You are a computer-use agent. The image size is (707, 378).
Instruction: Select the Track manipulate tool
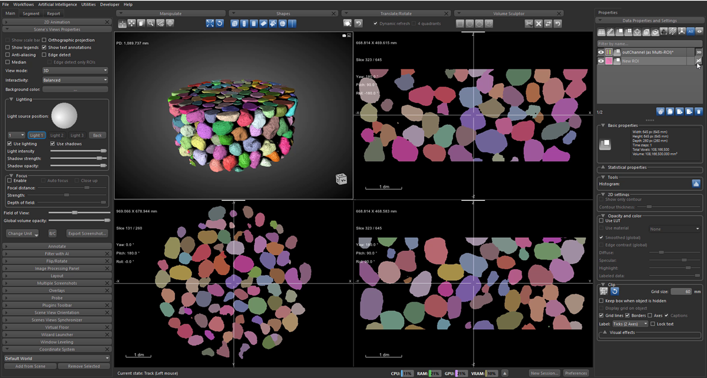point(123,24)
